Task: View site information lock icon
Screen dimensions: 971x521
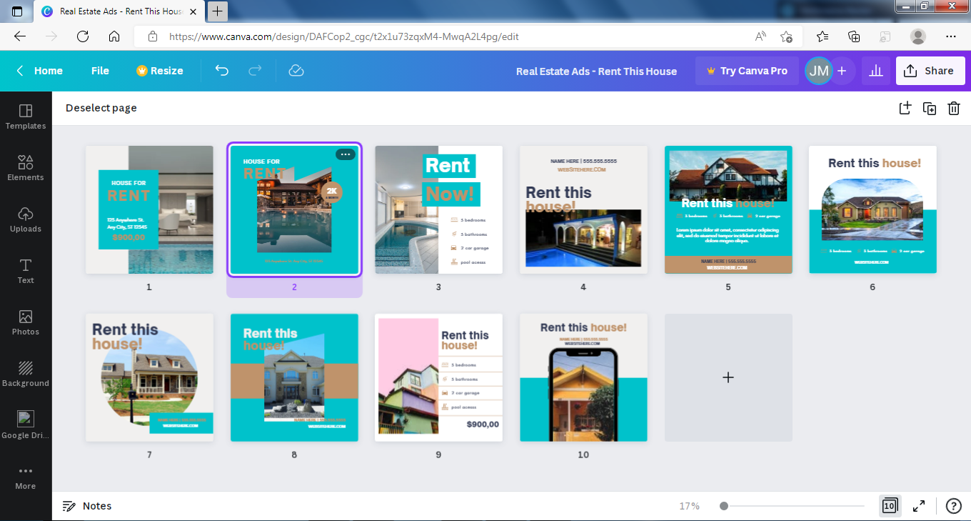Action: [x=152, y=36]
